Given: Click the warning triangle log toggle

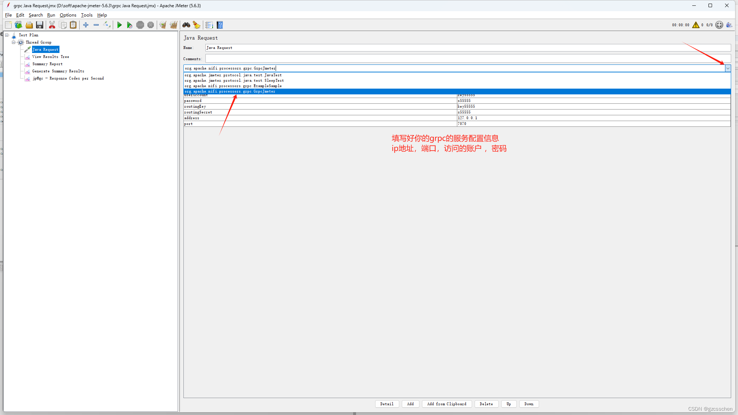Looking at the screenshot, I should point(695,25).
